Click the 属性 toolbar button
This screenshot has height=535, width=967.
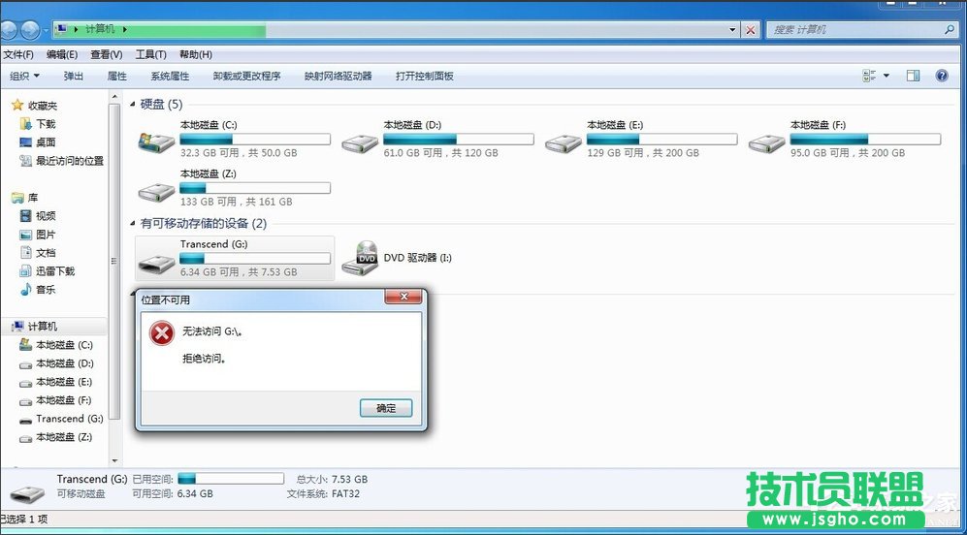[x=116, y=76]
